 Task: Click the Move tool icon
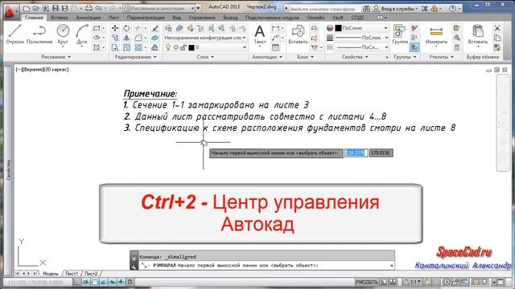coord(114,28)
